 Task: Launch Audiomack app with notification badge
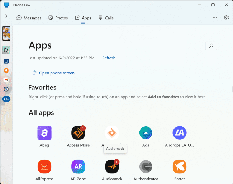pyautogui.click(x=112, y=166)
